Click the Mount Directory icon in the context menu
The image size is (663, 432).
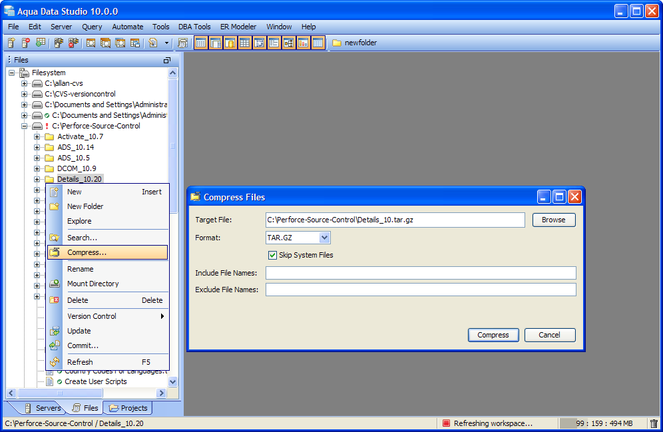point(55,284)
